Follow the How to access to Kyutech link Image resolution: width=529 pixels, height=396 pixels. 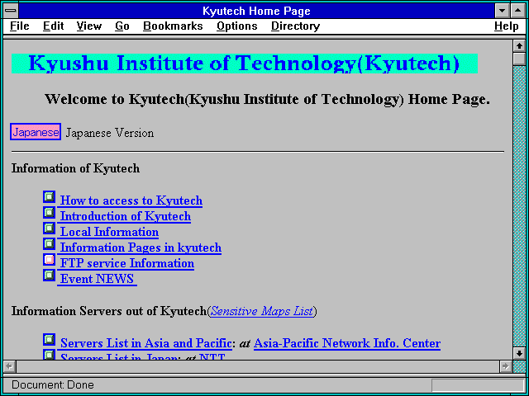click(131, 200)
